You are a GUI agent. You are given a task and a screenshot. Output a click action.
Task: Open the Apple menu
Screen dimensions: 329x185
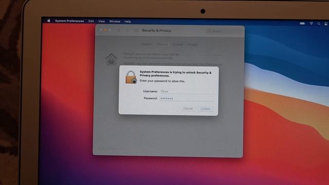(49, 21)
